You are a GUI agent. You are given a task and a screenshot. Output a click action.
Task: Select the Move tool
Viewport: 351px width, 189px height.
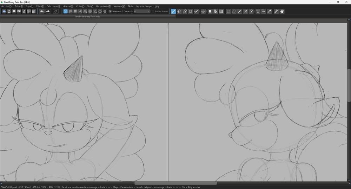click(203, 11)
